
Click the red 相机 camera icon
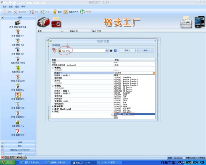pyautogui.click(x=56, y=24)
